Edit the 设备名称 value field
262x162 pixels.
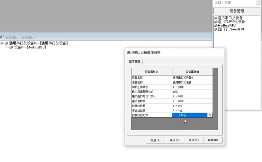192,78
